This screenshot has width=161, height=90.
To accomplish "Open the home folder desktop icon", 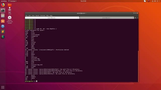I will 10,5.
